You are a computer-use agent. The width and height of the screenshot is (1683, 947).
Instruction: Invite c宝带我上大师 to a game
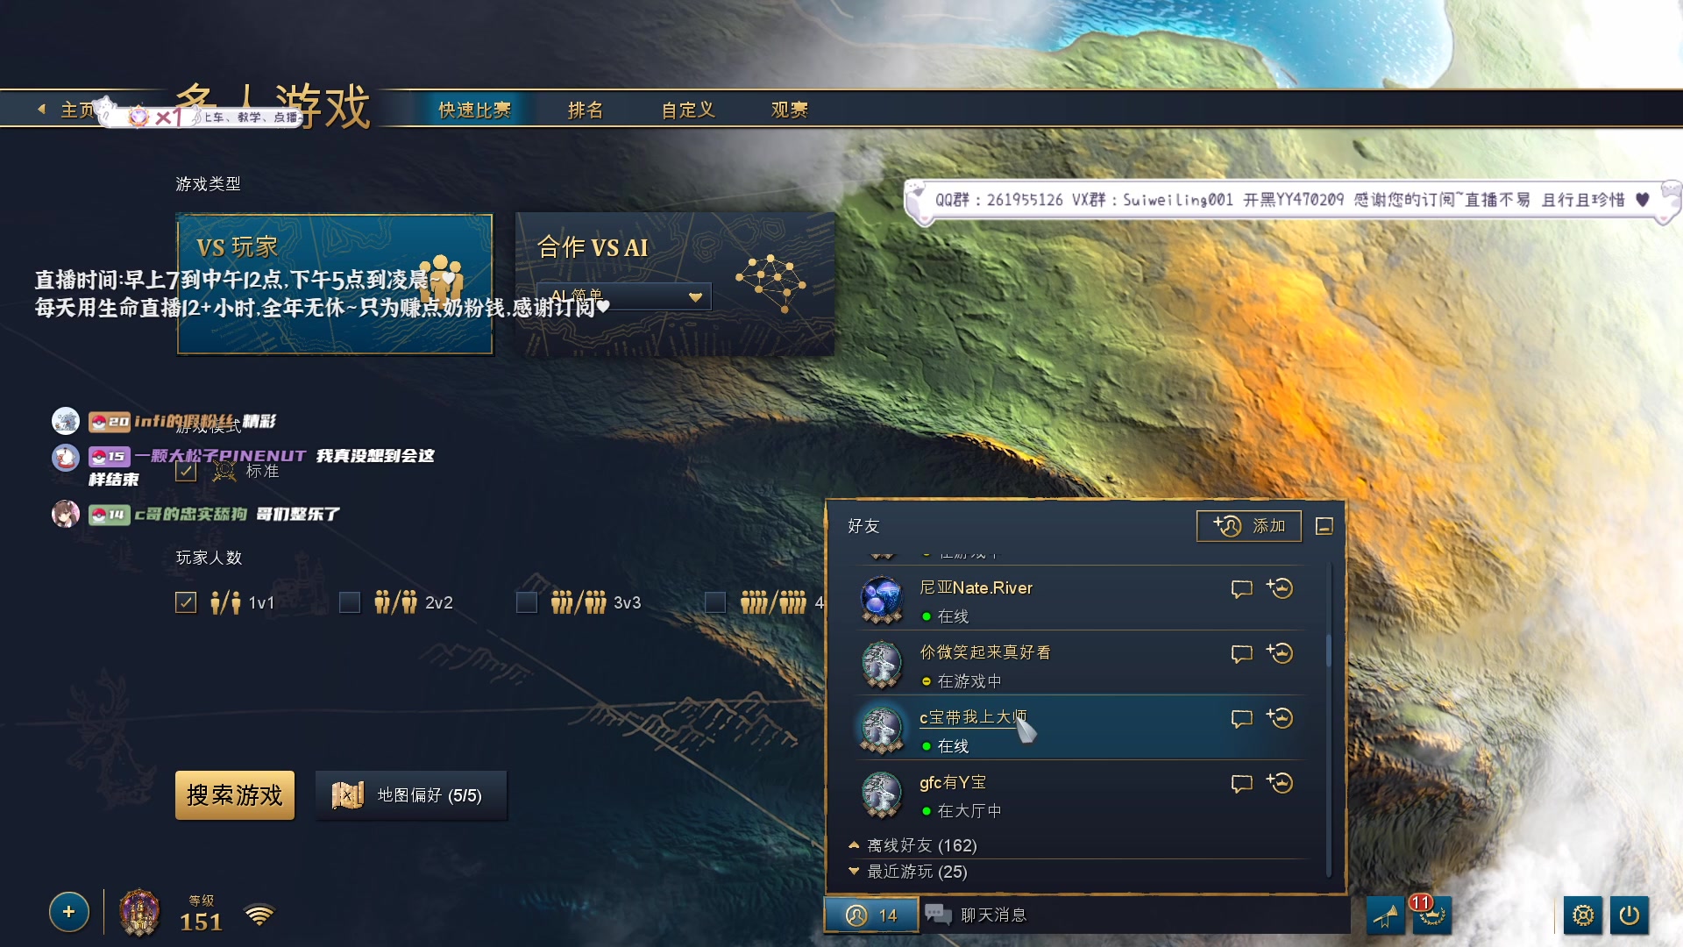1281,718
